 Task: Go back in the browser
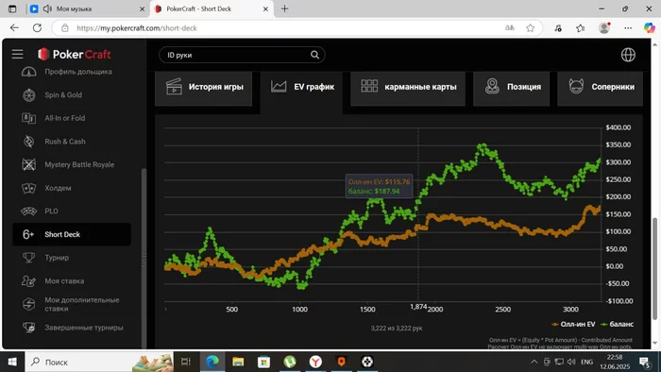click(14, 27)
